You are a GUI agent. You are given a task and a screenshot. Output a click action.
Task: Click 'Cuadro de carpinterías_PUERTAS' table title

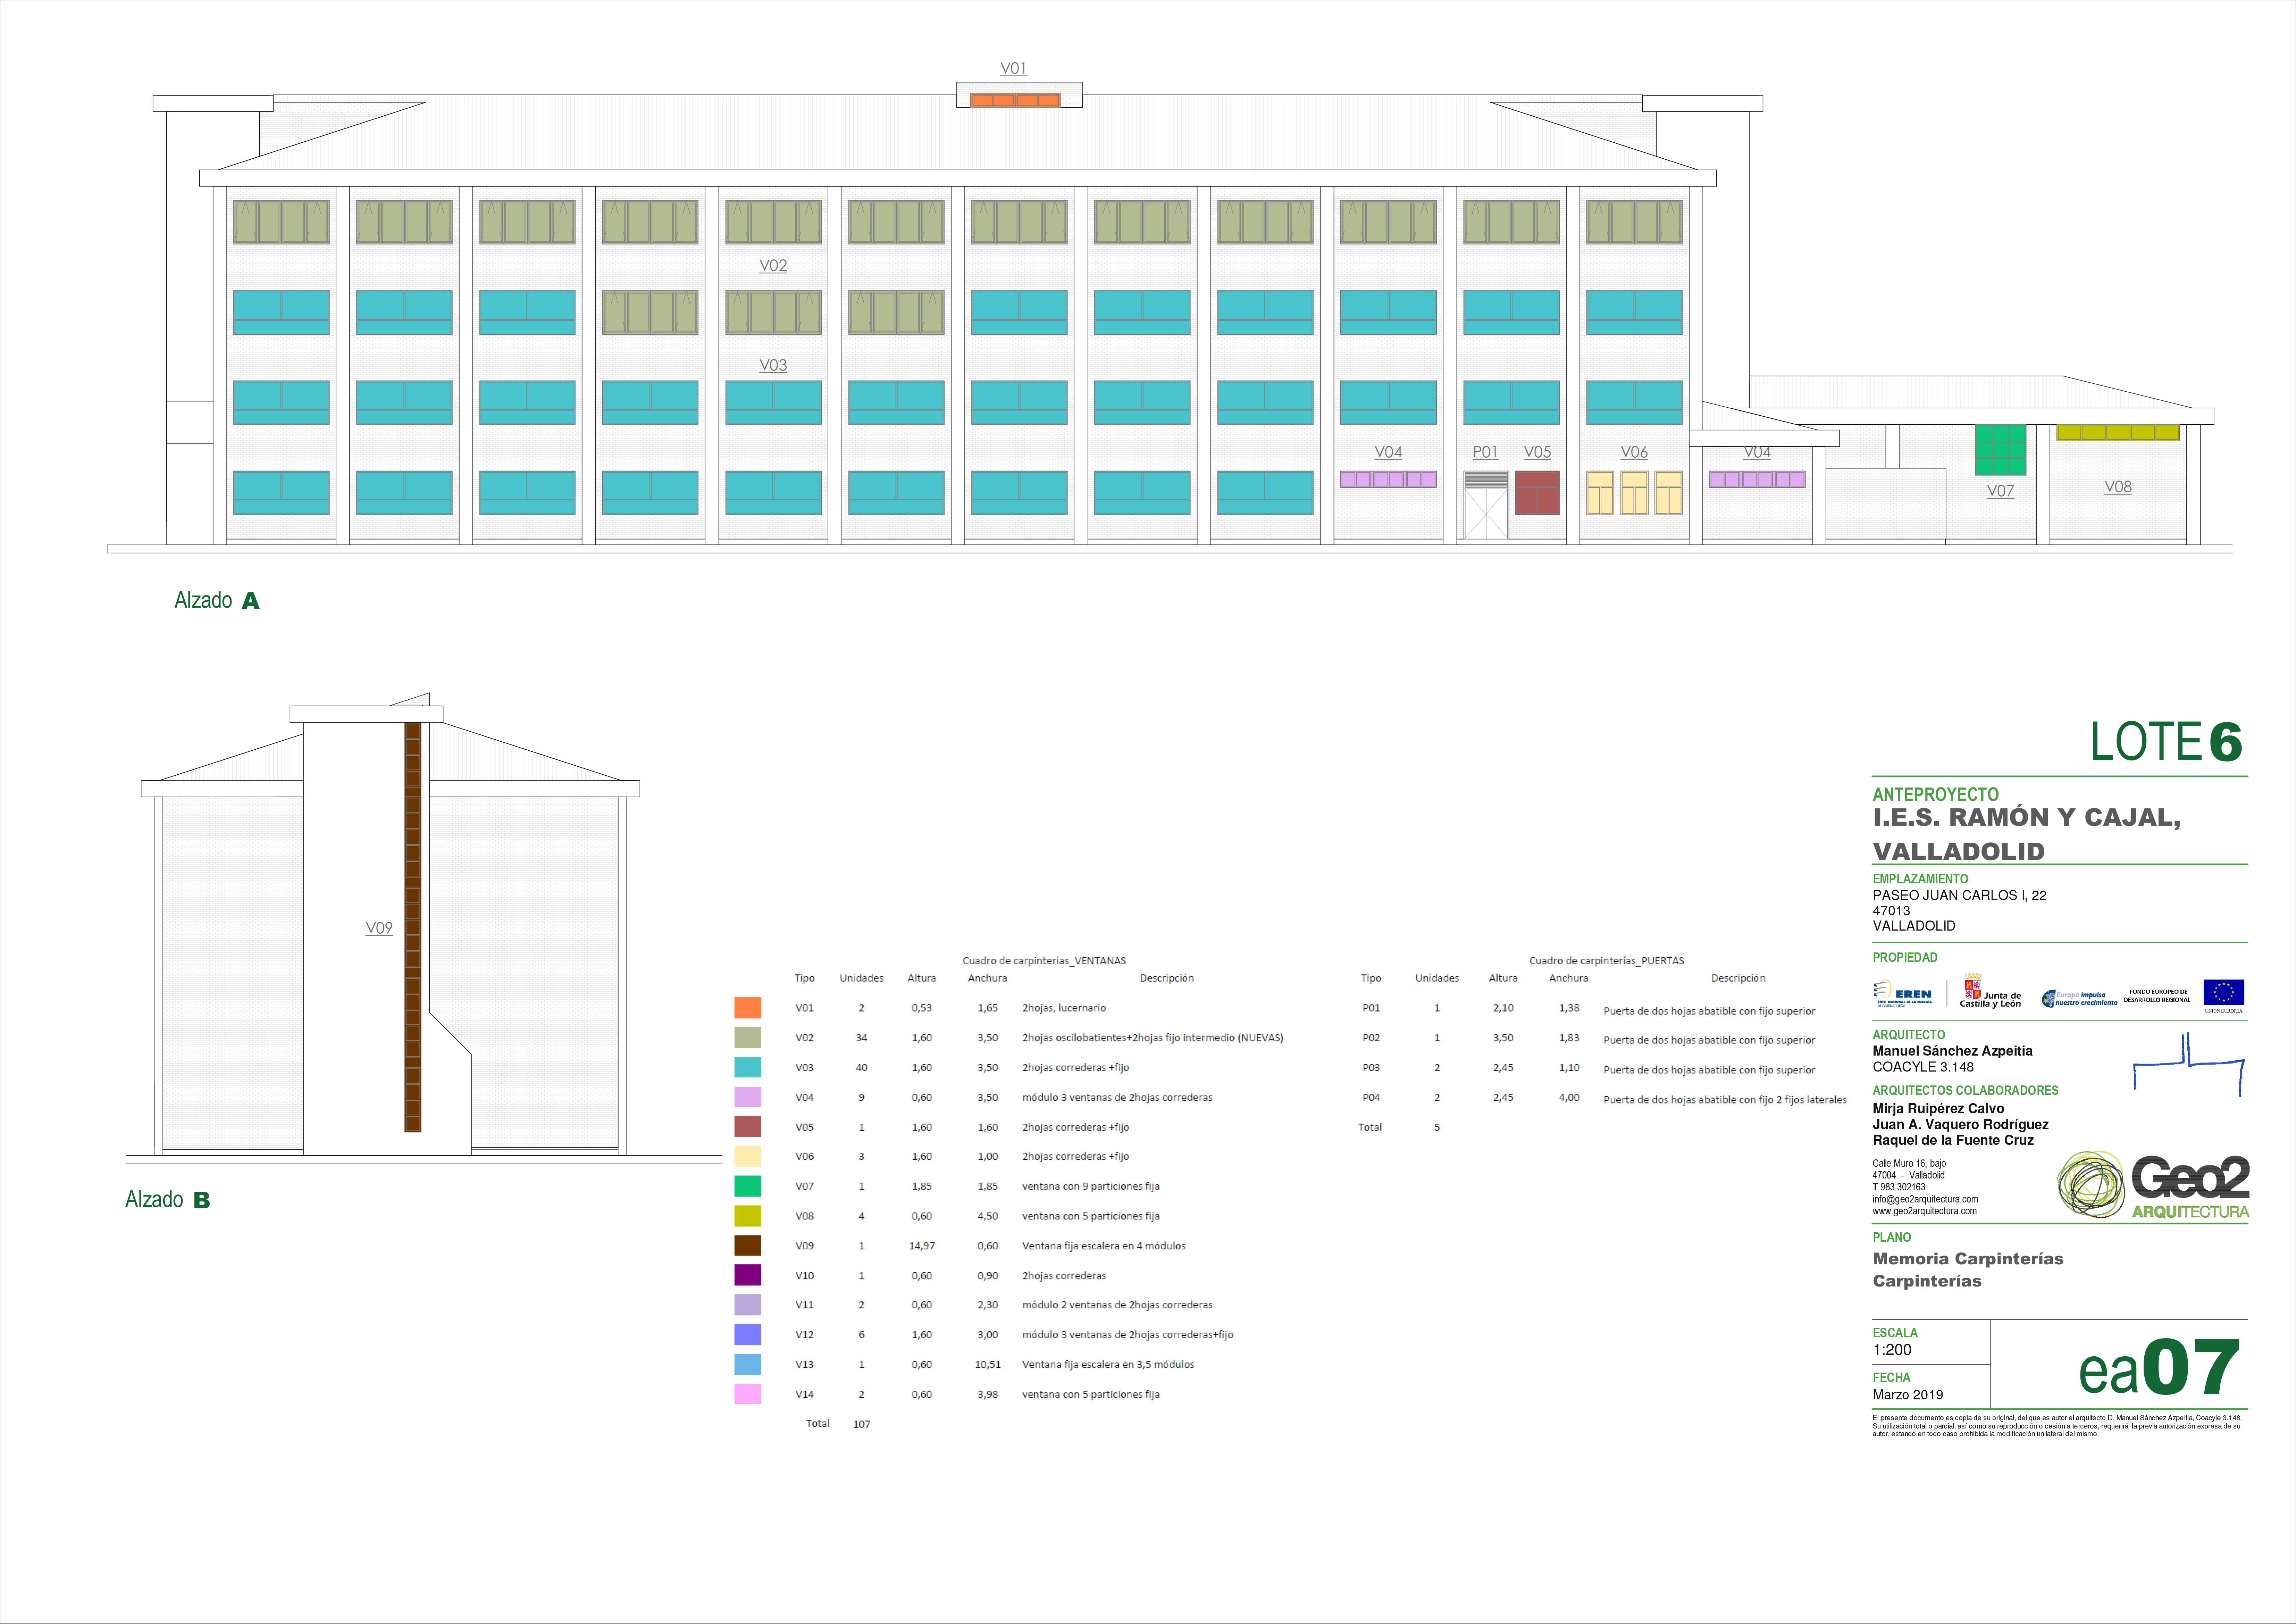click(1606, 961)
